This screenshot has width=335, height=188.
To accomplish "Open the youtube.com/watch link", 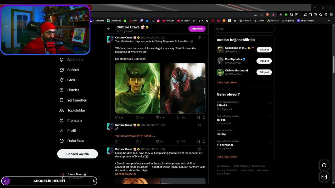I will [135, 136].
